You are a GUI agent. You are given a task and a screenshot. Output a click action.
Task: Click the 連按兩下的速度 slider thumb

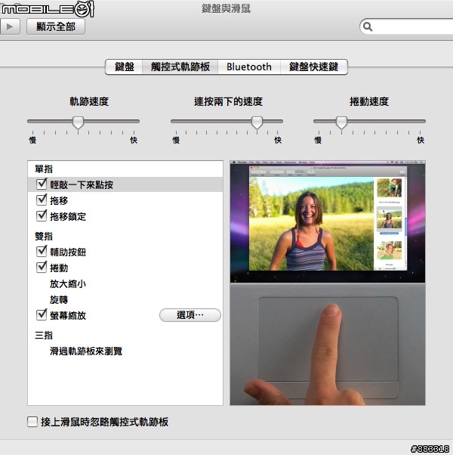(257, 122)
